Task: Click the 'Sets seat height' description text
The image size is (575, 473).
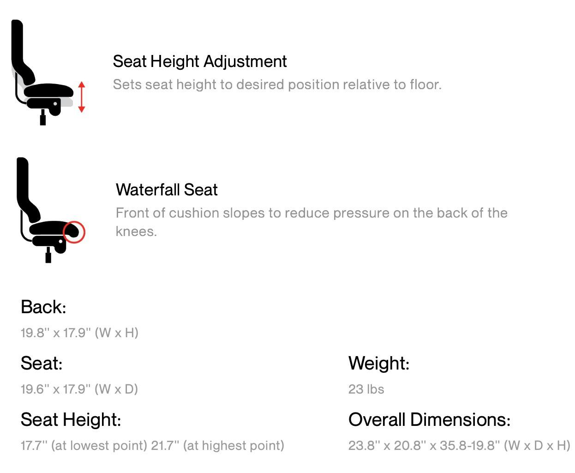Action: pyautogui.click(x=277, y=85)
